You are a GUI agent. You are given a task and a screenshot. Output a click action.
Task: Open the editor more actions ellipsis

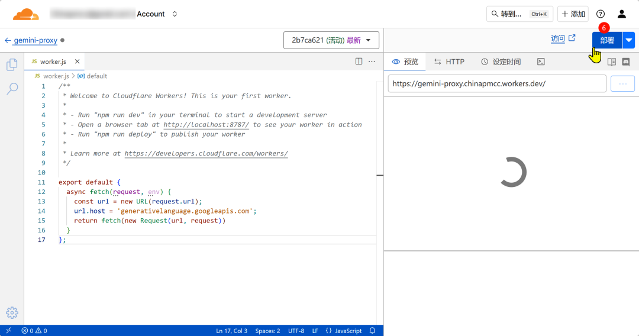[372, 62]
